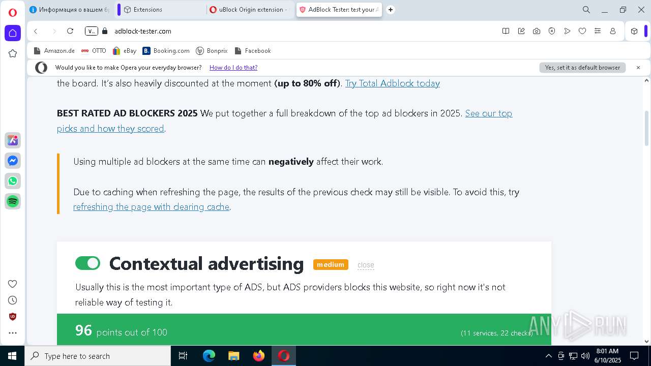Open the bookmarks star in the sidebar
Screen dimensions: 651x366
pos(13,53)
